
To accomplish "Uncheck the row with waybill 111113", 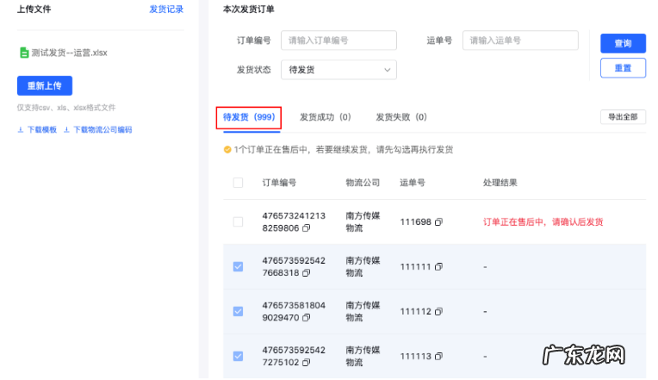I will 238,356.
